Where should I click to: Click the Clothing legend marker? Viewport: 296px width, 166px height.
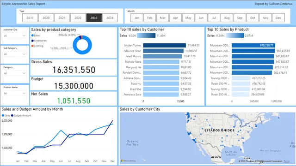click(32, 46)
